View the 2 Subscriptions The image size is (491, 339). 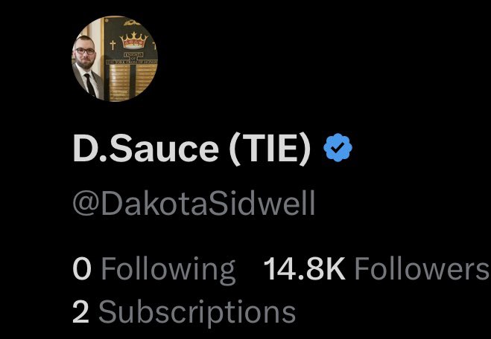[184, 313]
